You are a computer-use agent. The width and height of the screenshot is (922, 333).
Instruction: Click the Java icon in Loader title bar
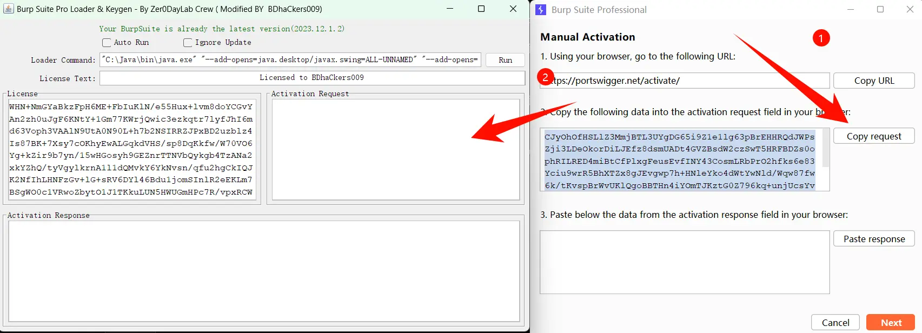(9, 9)
